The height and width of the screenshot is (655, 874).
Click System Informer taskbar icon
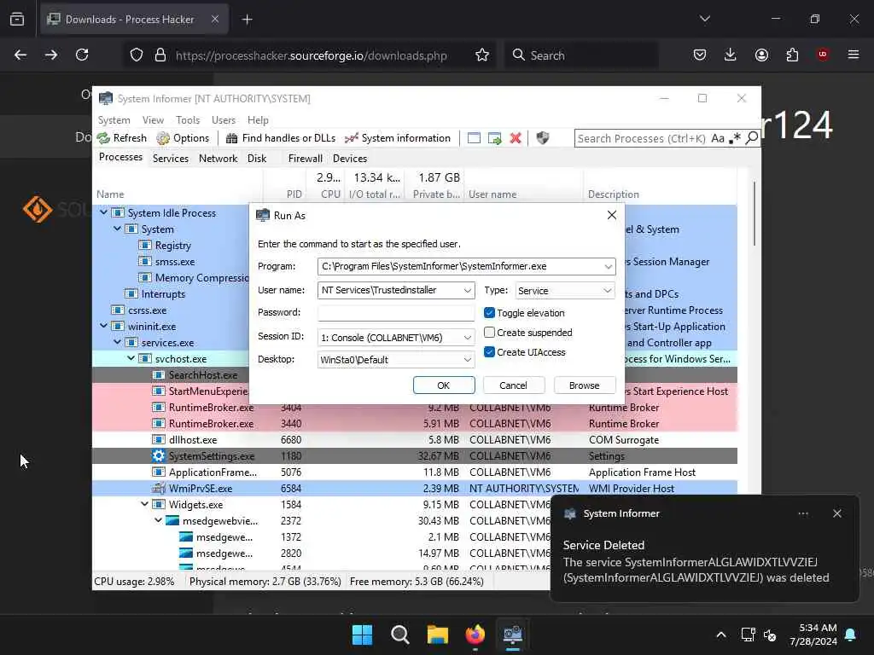point(513,635)
